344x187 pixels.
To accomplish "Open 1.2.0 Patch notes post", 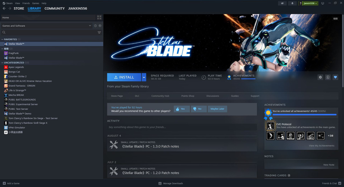I will (x=182, y=171).
